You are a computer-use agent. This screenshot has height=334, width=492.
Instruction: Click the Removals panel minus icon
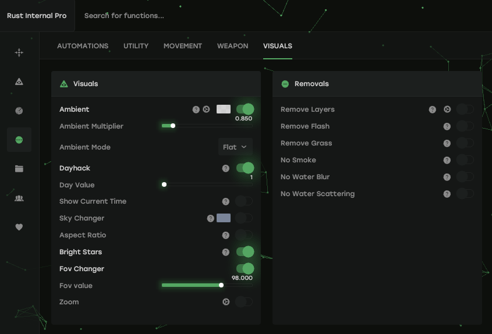tap(285, 84)
